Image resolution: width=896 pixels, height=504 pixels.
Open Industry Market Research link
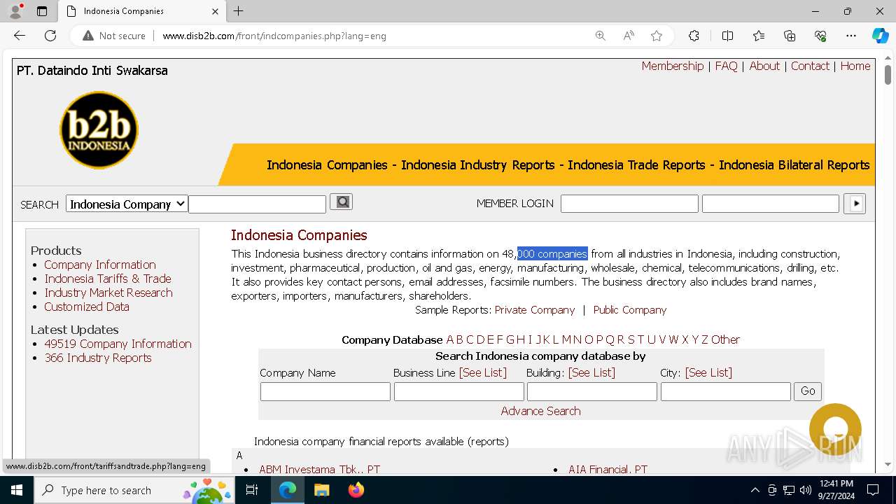[108, 293]
